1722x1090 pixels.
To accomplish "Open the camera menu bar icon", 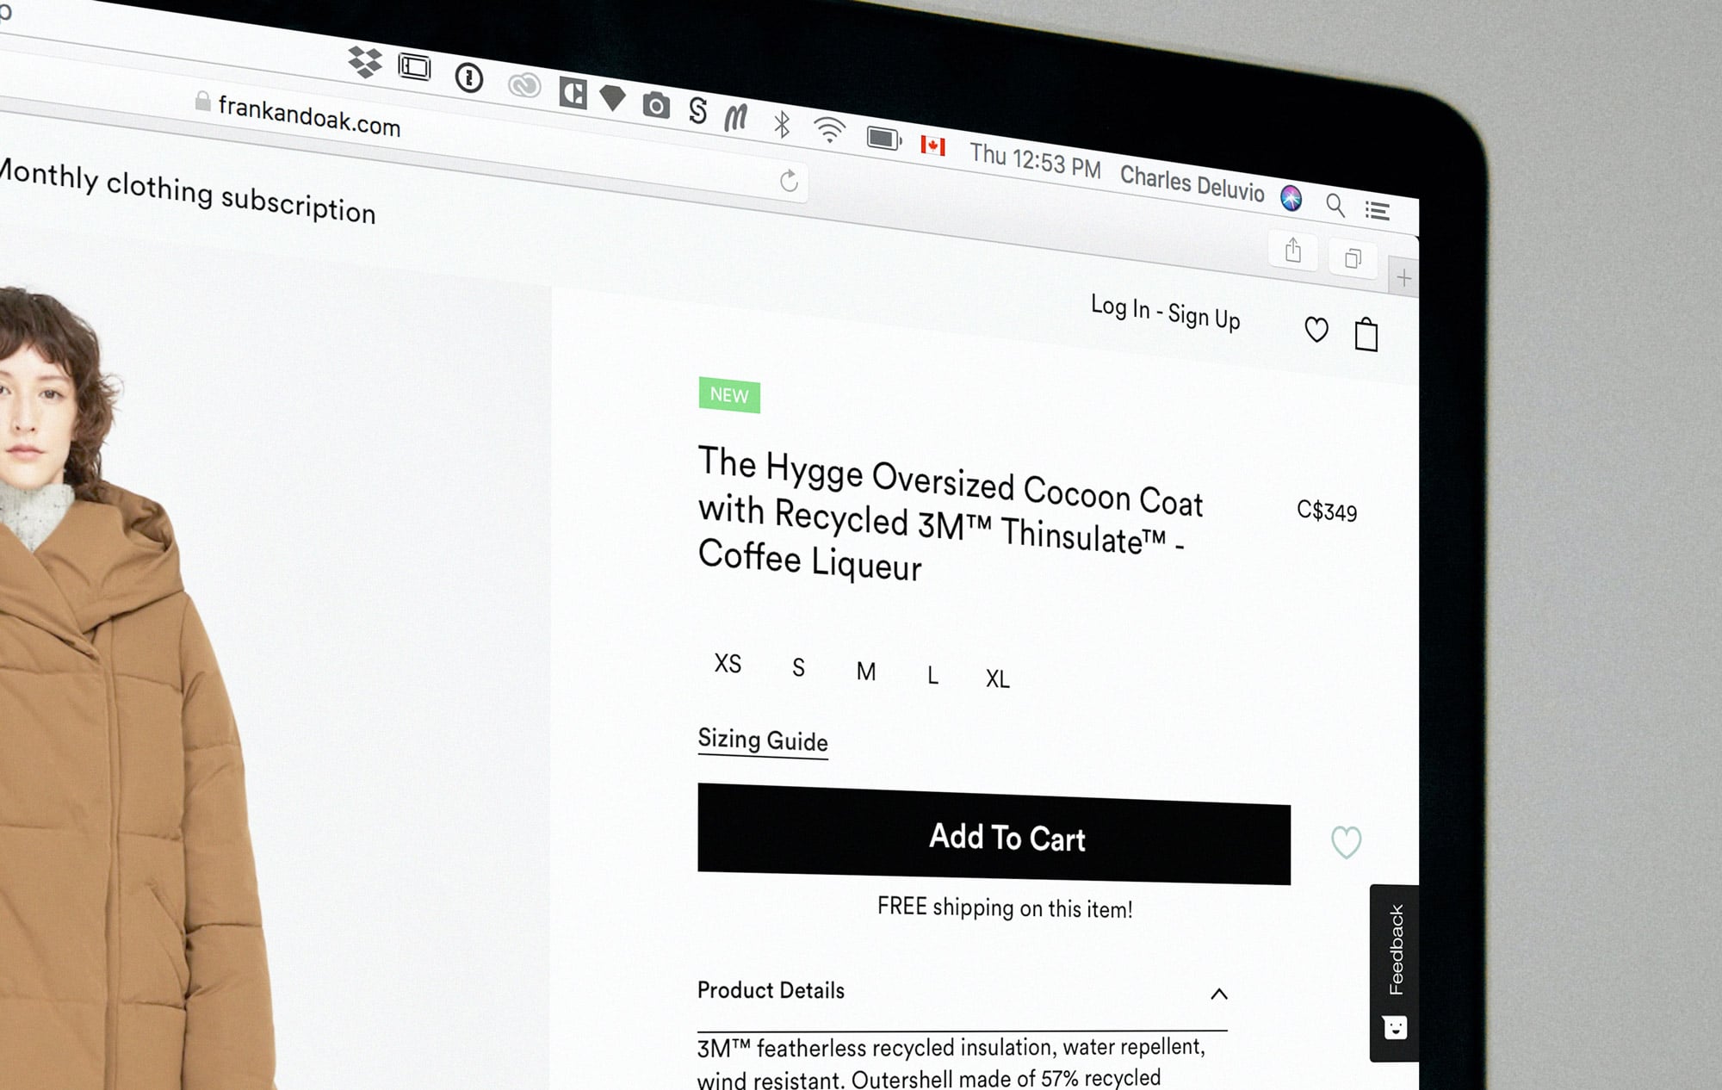I will [x=656, y=106].
